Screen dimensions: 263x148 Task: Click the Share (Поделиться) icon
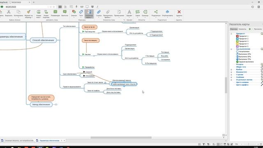point(156,12)
